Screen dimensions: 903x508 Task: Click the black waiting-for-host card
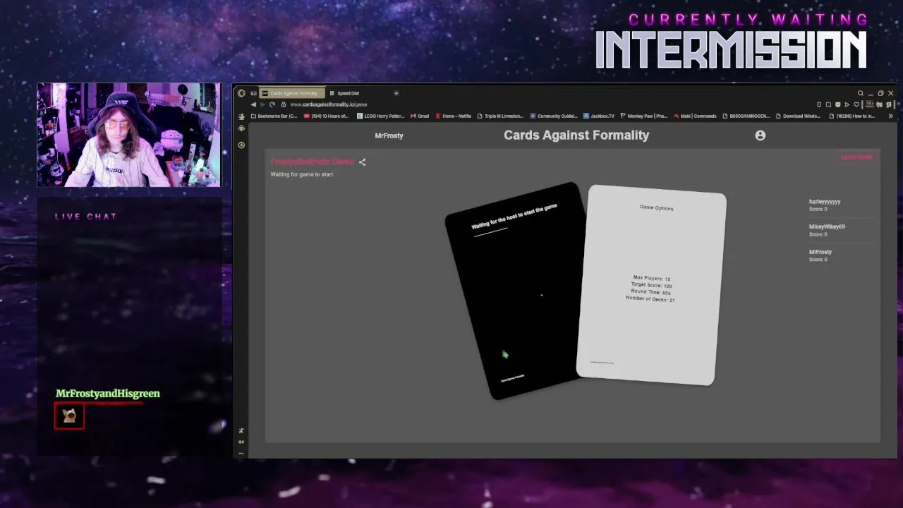click(x=516, y=291)
